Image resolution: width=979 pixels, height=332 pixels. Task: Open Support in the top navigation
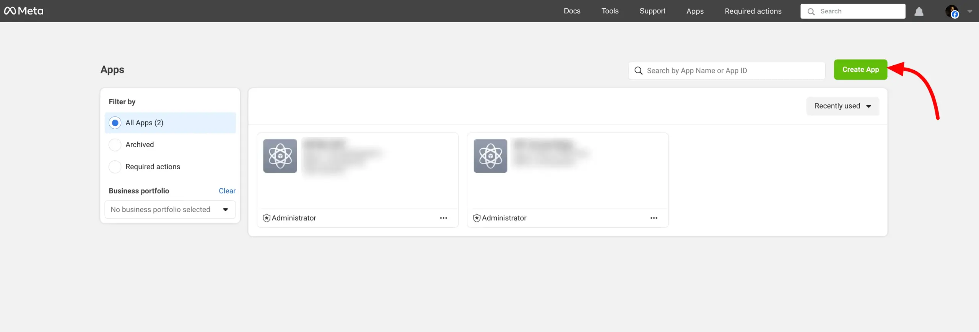coord(652,11)
